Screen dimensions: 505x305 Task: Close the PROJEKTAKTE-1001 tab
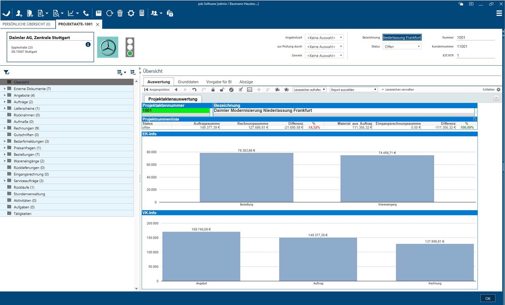98,24
